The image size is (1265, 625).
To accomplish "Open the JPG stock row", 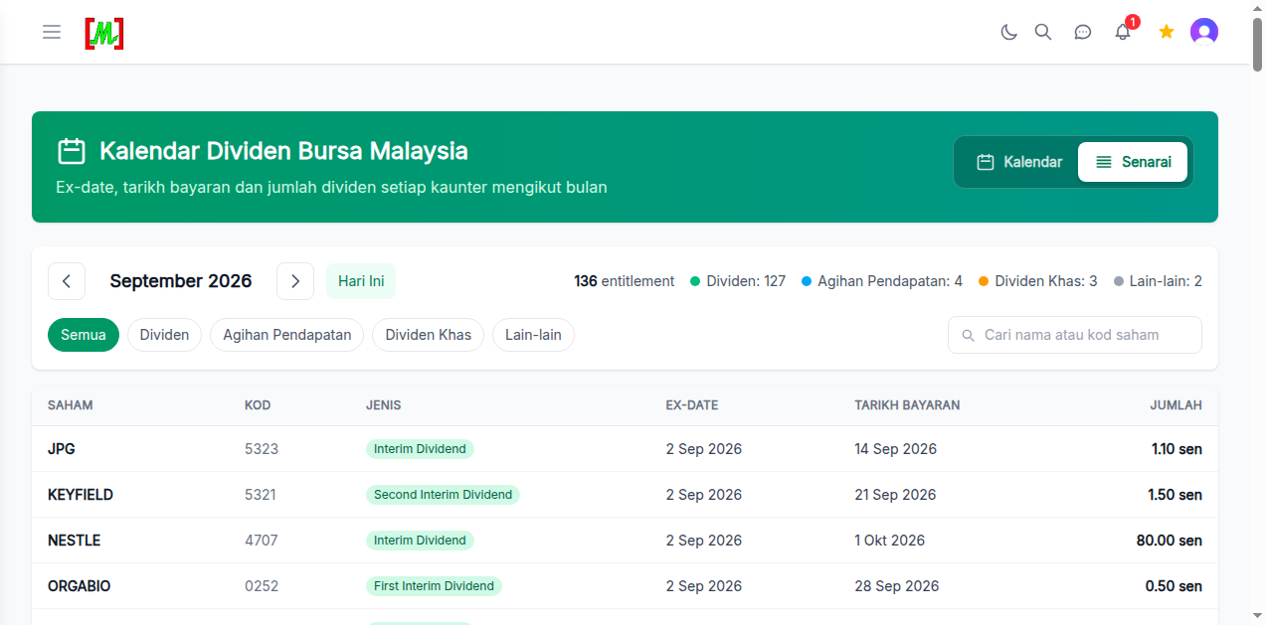I will click(625, 449).
